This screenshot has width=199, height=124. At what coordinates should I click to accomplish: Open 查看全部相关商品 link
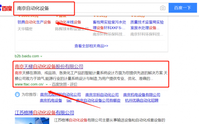(x=91, y=46)
